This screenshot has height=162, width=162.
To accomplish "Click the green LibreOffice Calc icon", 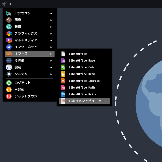I will [63, 67].
